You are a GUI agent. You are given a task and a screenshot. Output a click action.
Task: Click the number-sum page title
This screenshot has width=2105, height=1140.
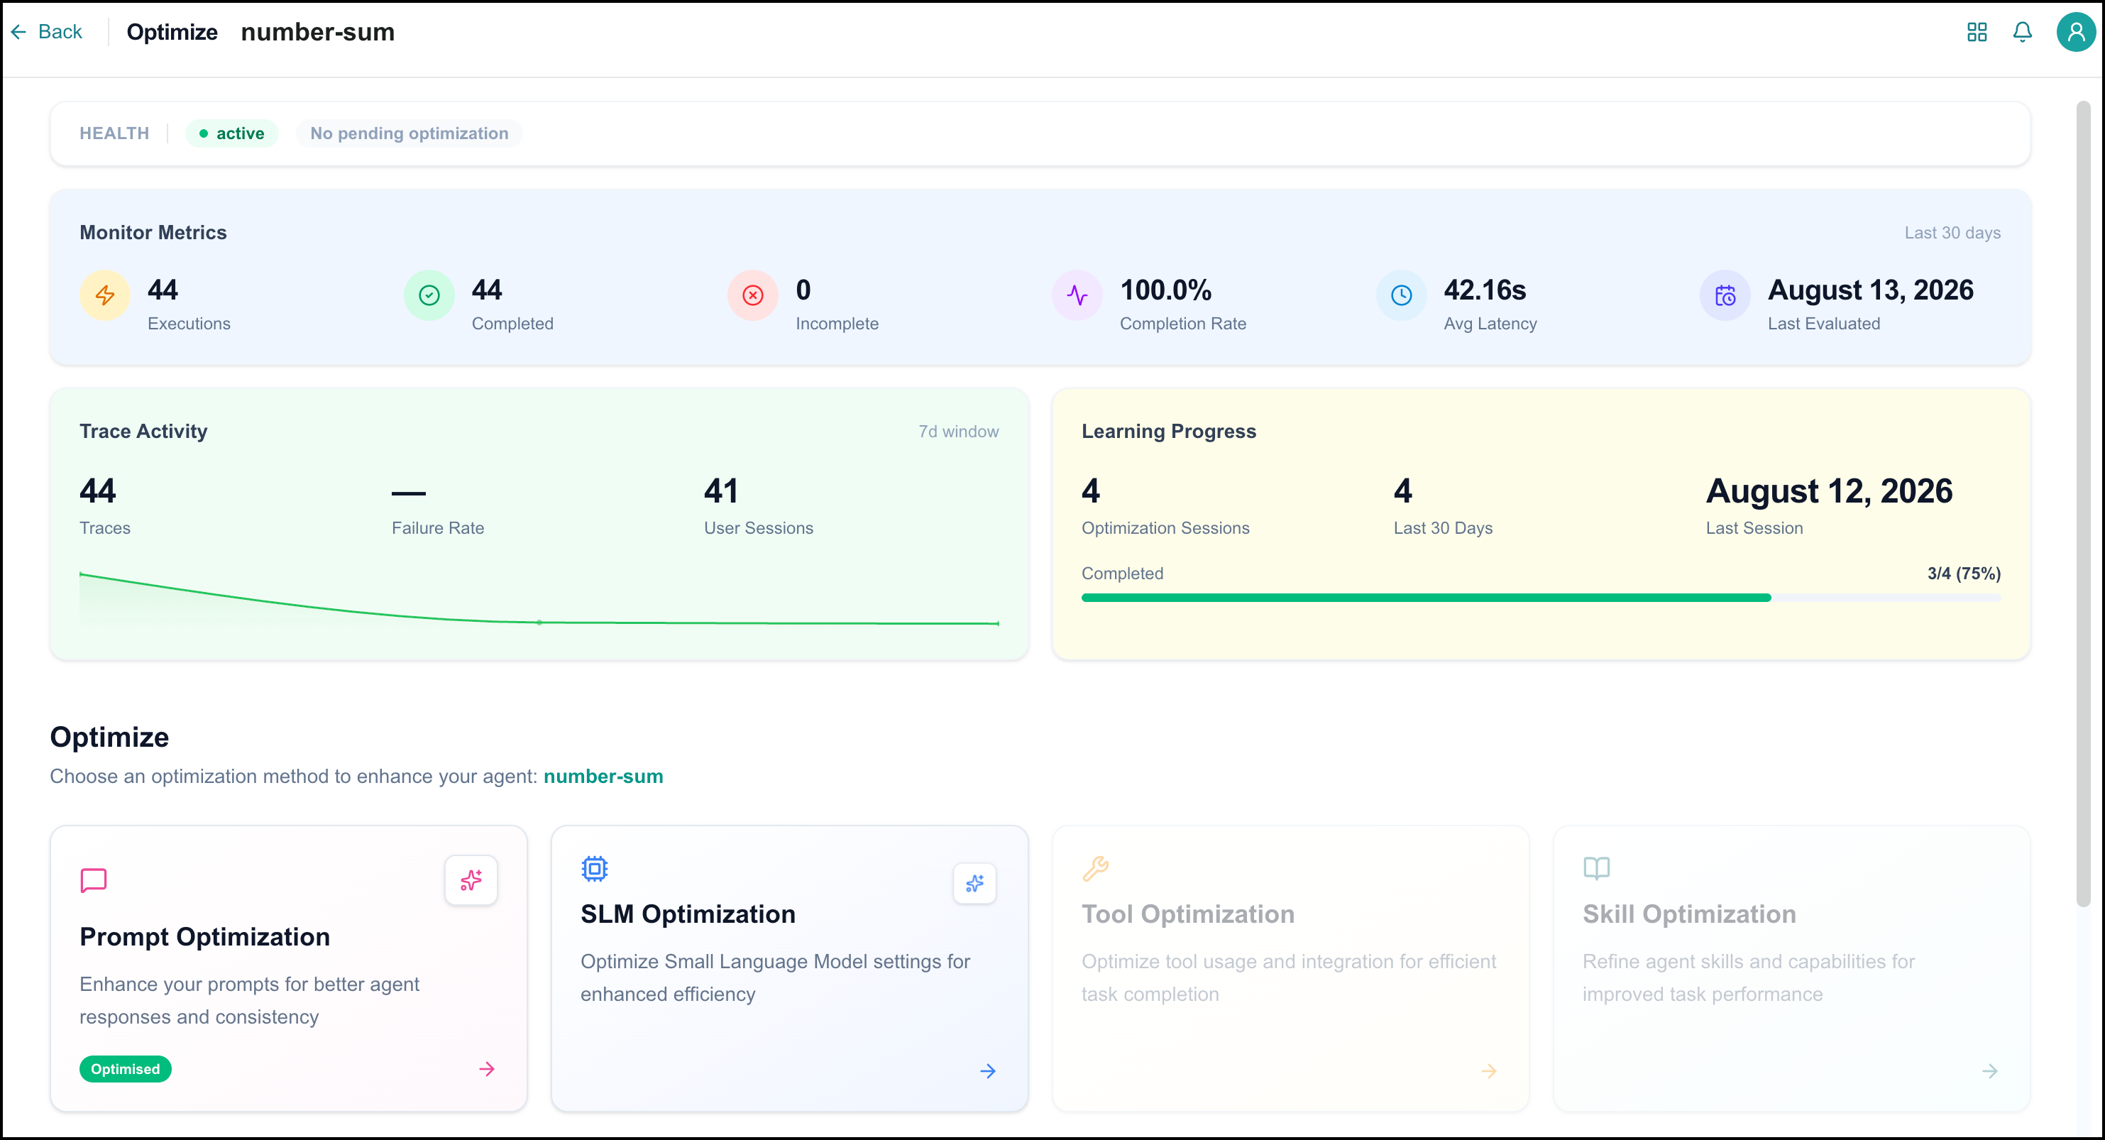click(x=317, y=32)
